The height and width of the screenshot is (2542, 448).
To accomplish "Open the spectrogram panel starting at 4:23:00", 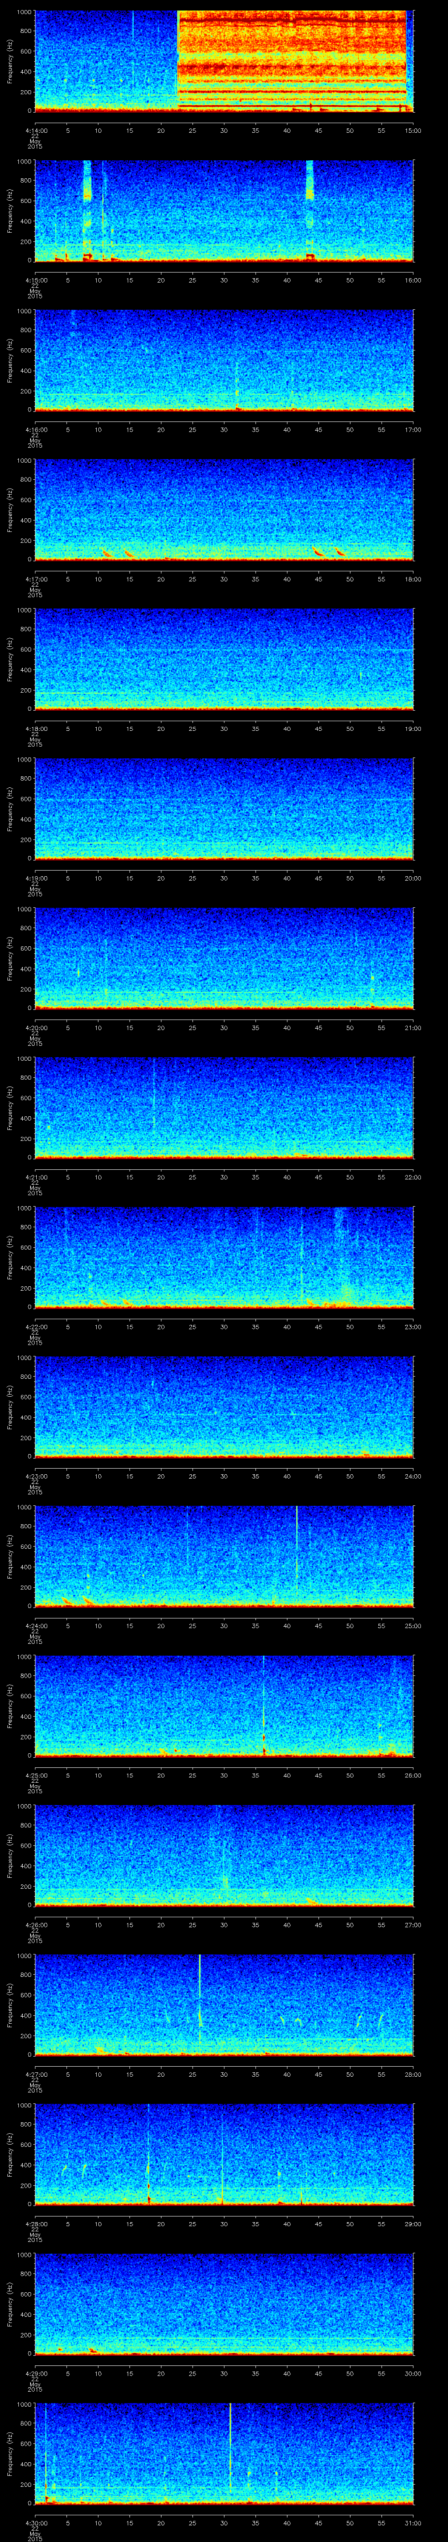I will click(x=224, y=1406).
